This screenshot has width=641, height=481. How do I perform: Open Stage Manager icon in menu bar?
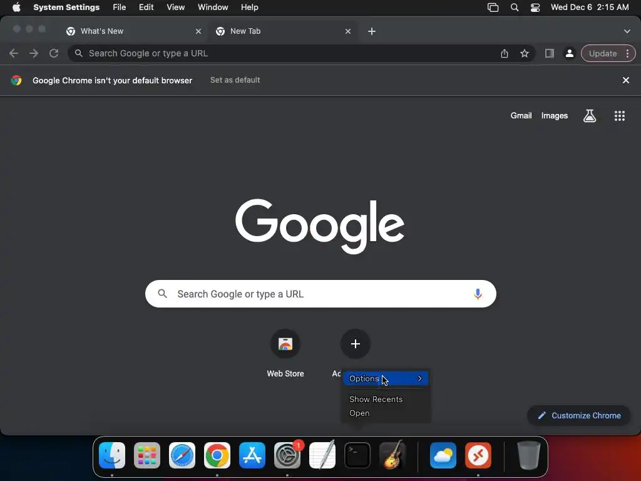(493, 8)
